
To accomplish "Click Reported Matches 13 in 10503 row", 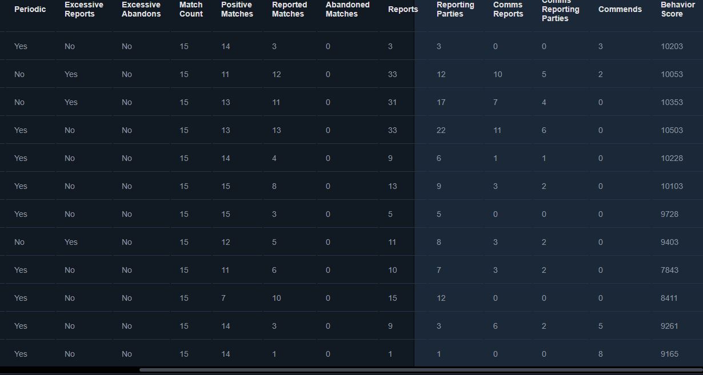I will point(277,130).
